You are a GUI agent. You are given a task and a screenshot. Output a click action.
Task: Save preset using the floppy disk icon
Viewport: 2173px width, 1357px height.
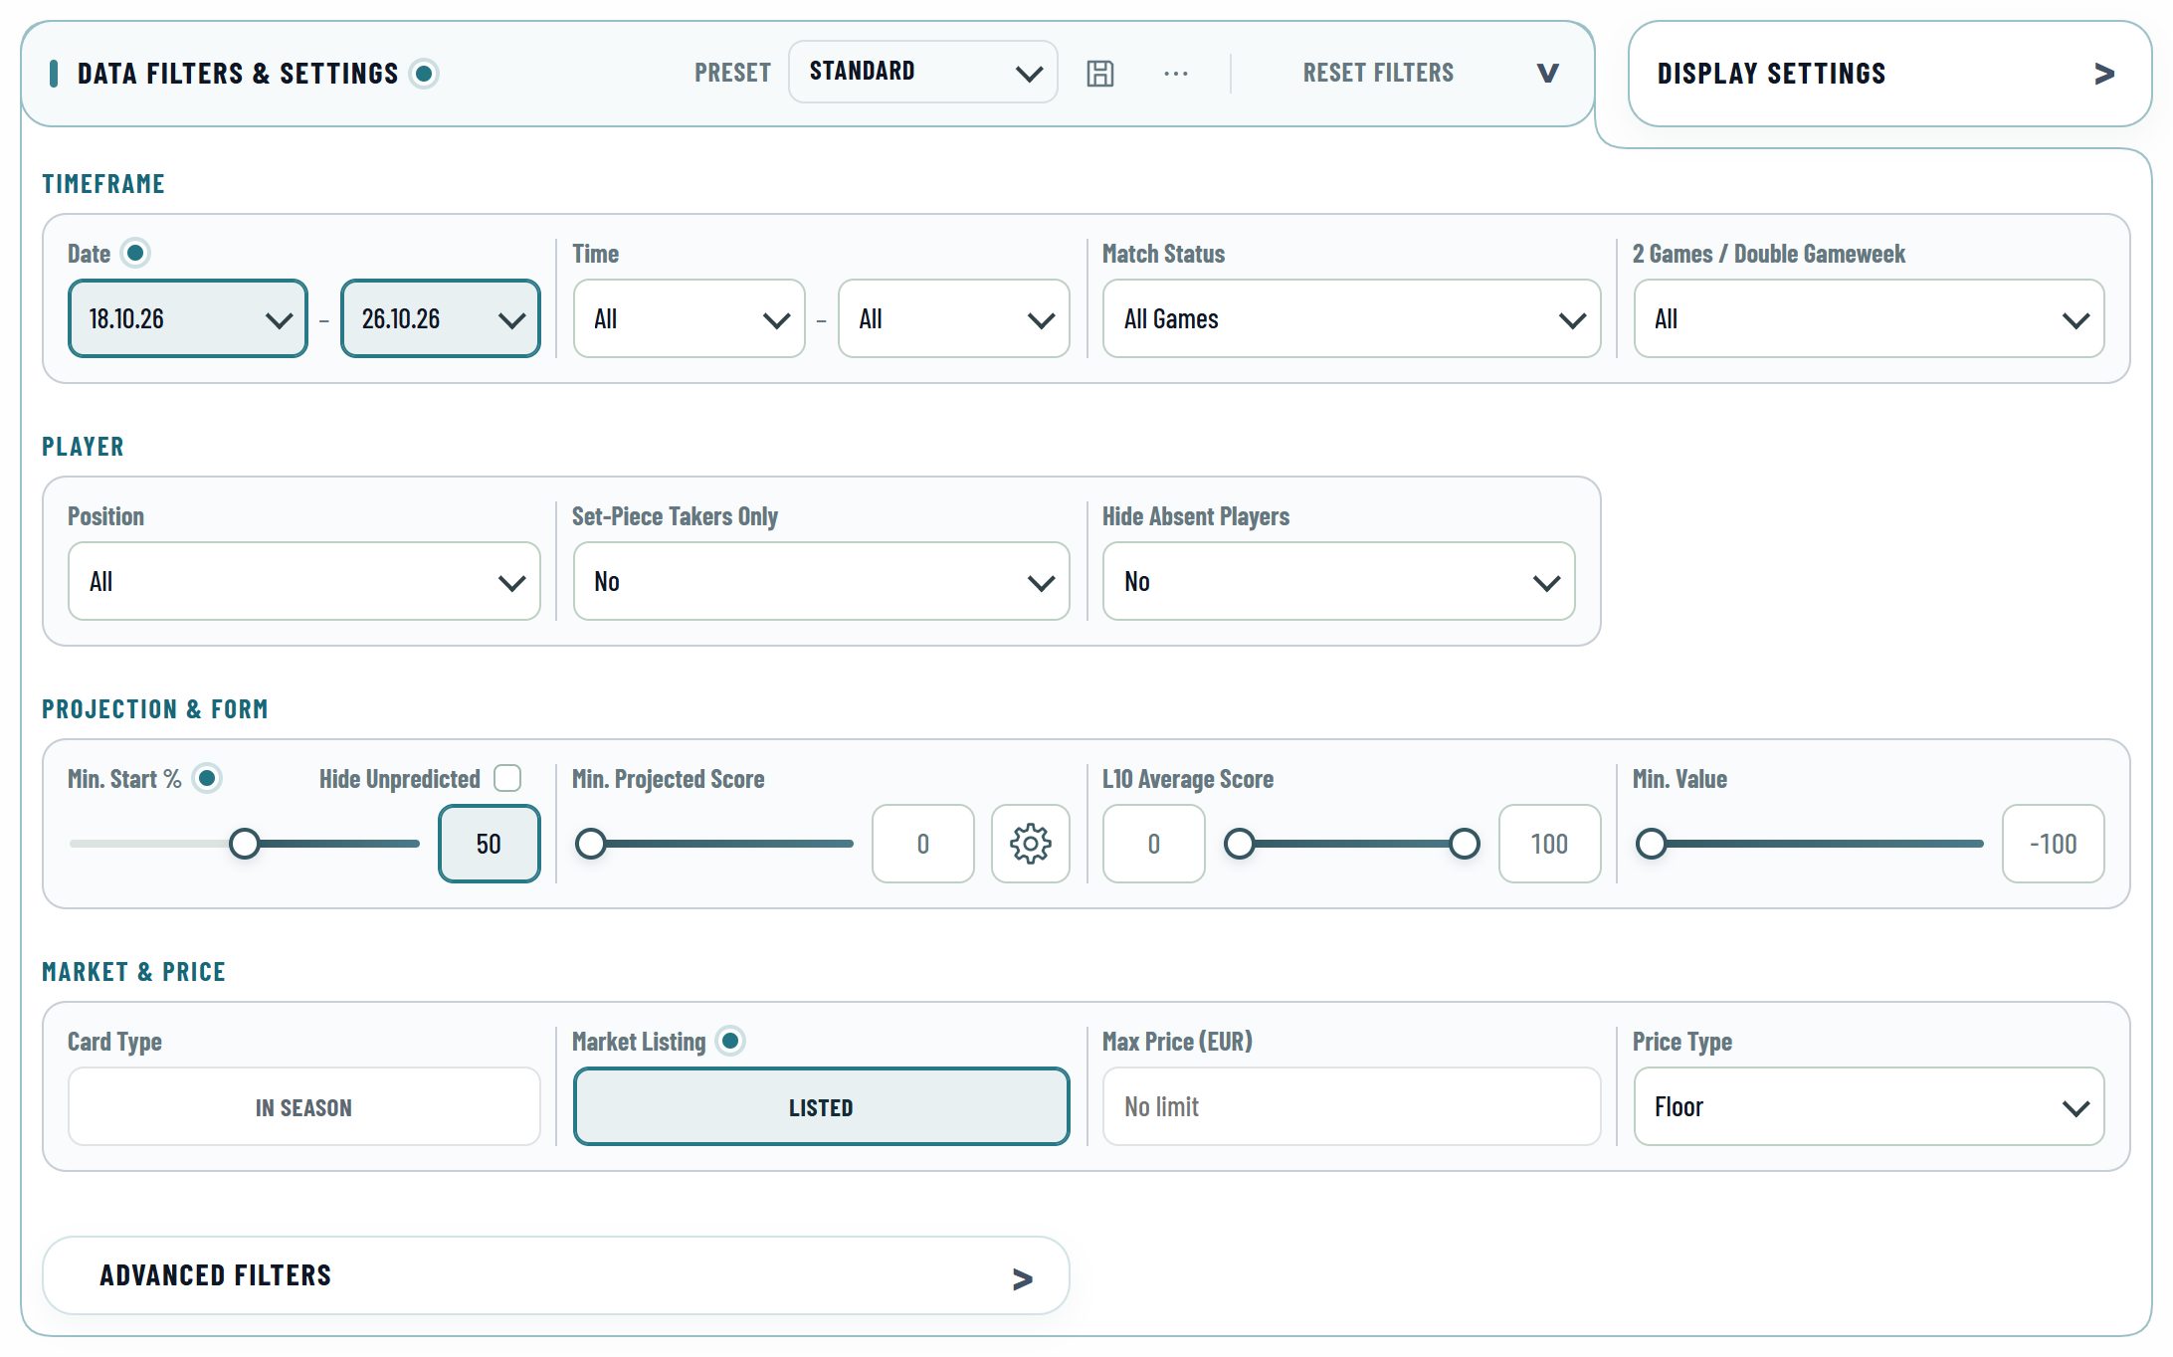pyautogui.click(x=1099, y=74)
